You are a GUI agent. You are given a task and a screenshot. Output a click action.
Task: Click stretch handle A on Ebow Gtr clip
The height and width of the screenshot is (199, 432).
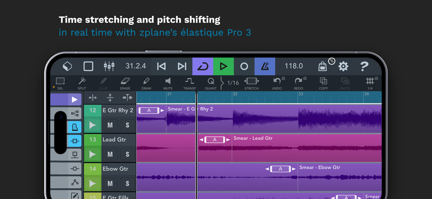[x=281, y=169]
